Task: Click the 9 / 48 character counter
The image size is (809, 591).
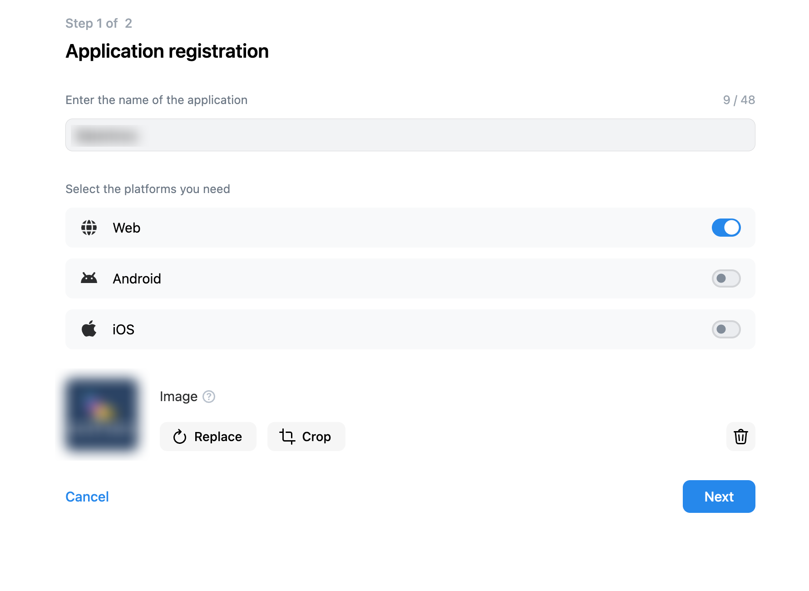Action: [x=739, y=100]
